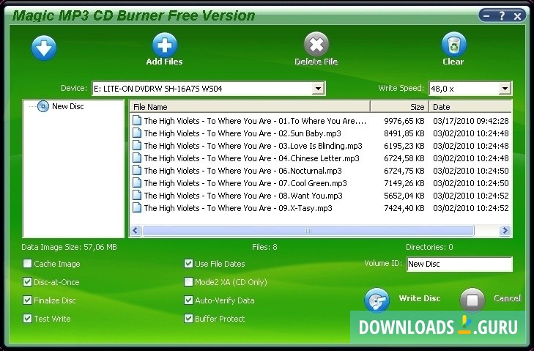This screenshot has height=351, width=534.
Task: Click the Files: 8 status text
Action: [x=264, y=247]
